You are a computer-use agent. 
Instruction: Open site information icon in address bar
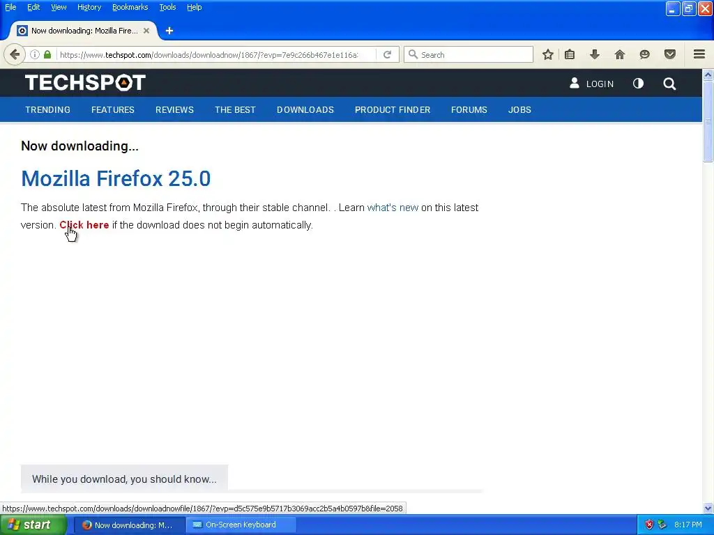pyautogui.click(x=35, y=54)
